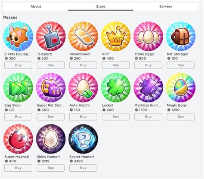This screenshot has height=179, width=204.
Task: Click the Shiny Hunter egg thumbnail
Action: 51,139
